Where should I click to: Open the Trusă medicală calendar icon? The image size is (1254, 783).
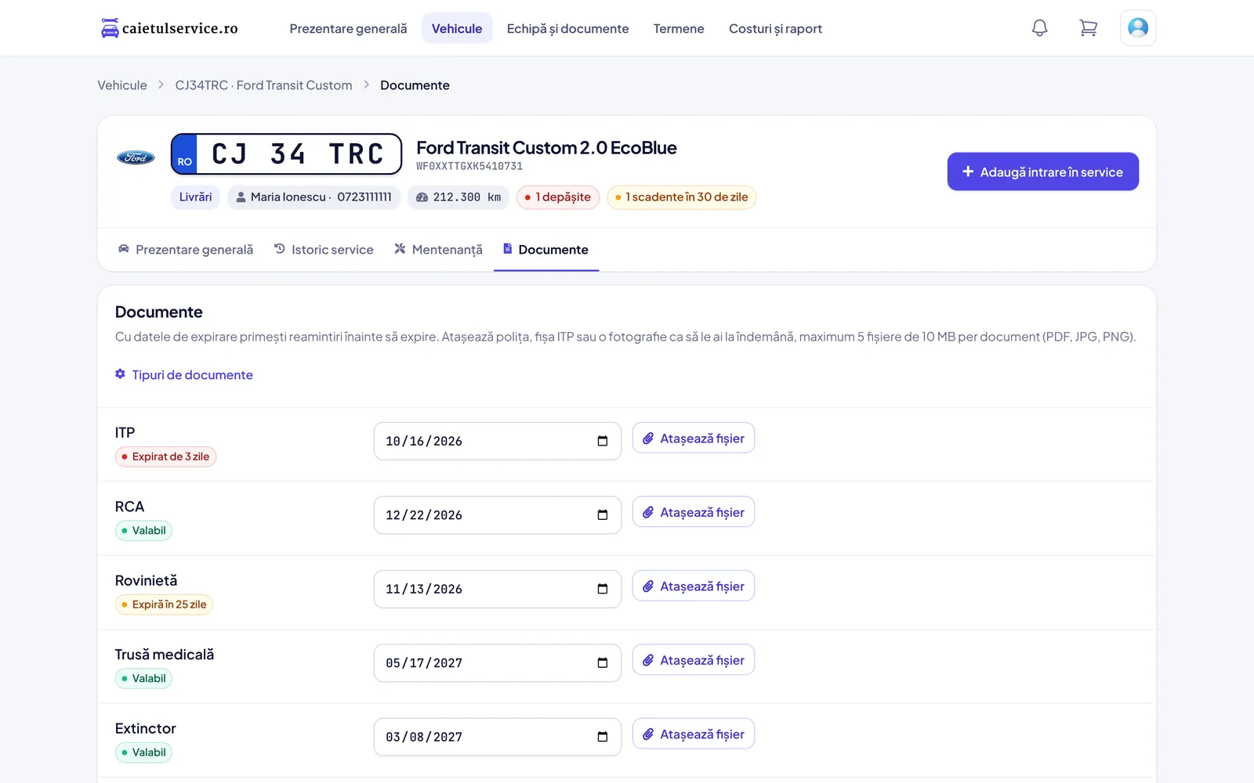pyautogui.click(x=603, y=663)
